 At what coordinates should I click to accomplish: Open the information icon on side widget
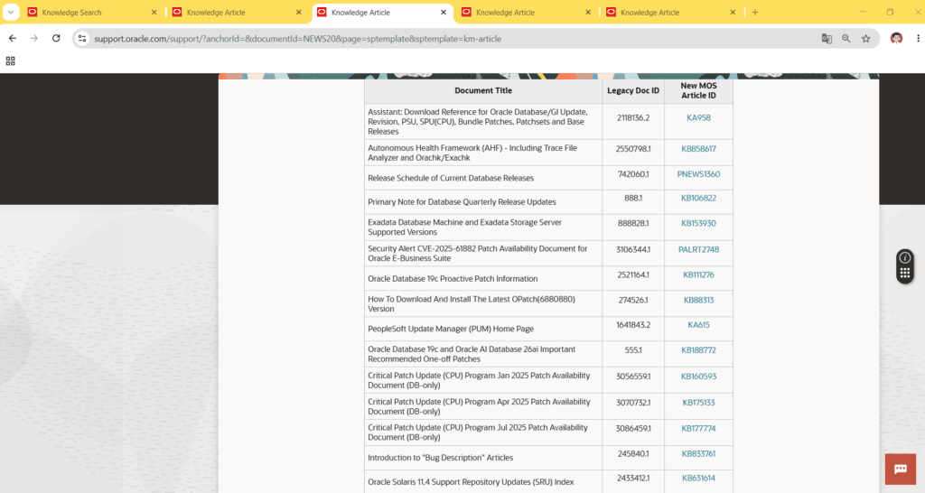pos(904,257)
